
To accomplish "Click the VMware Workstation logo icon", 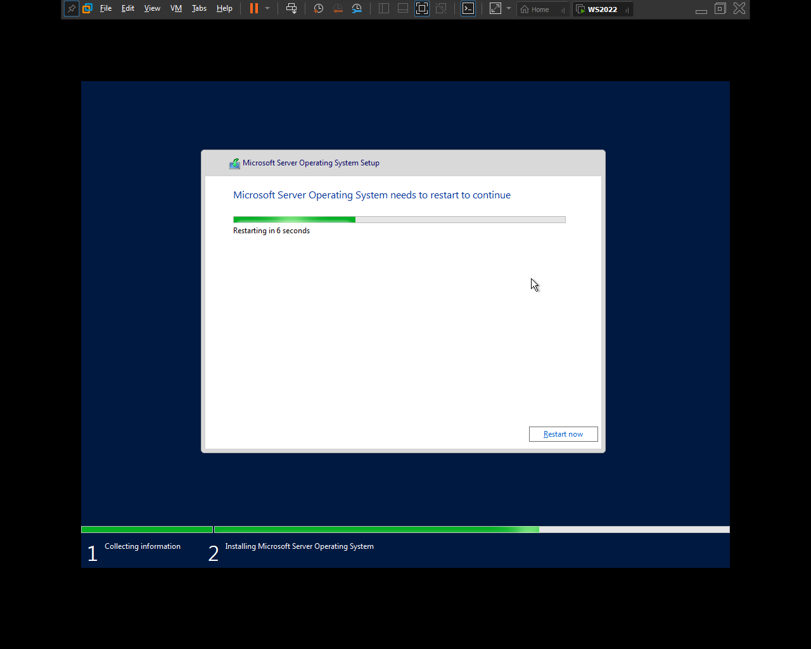I will pos(87,9).
